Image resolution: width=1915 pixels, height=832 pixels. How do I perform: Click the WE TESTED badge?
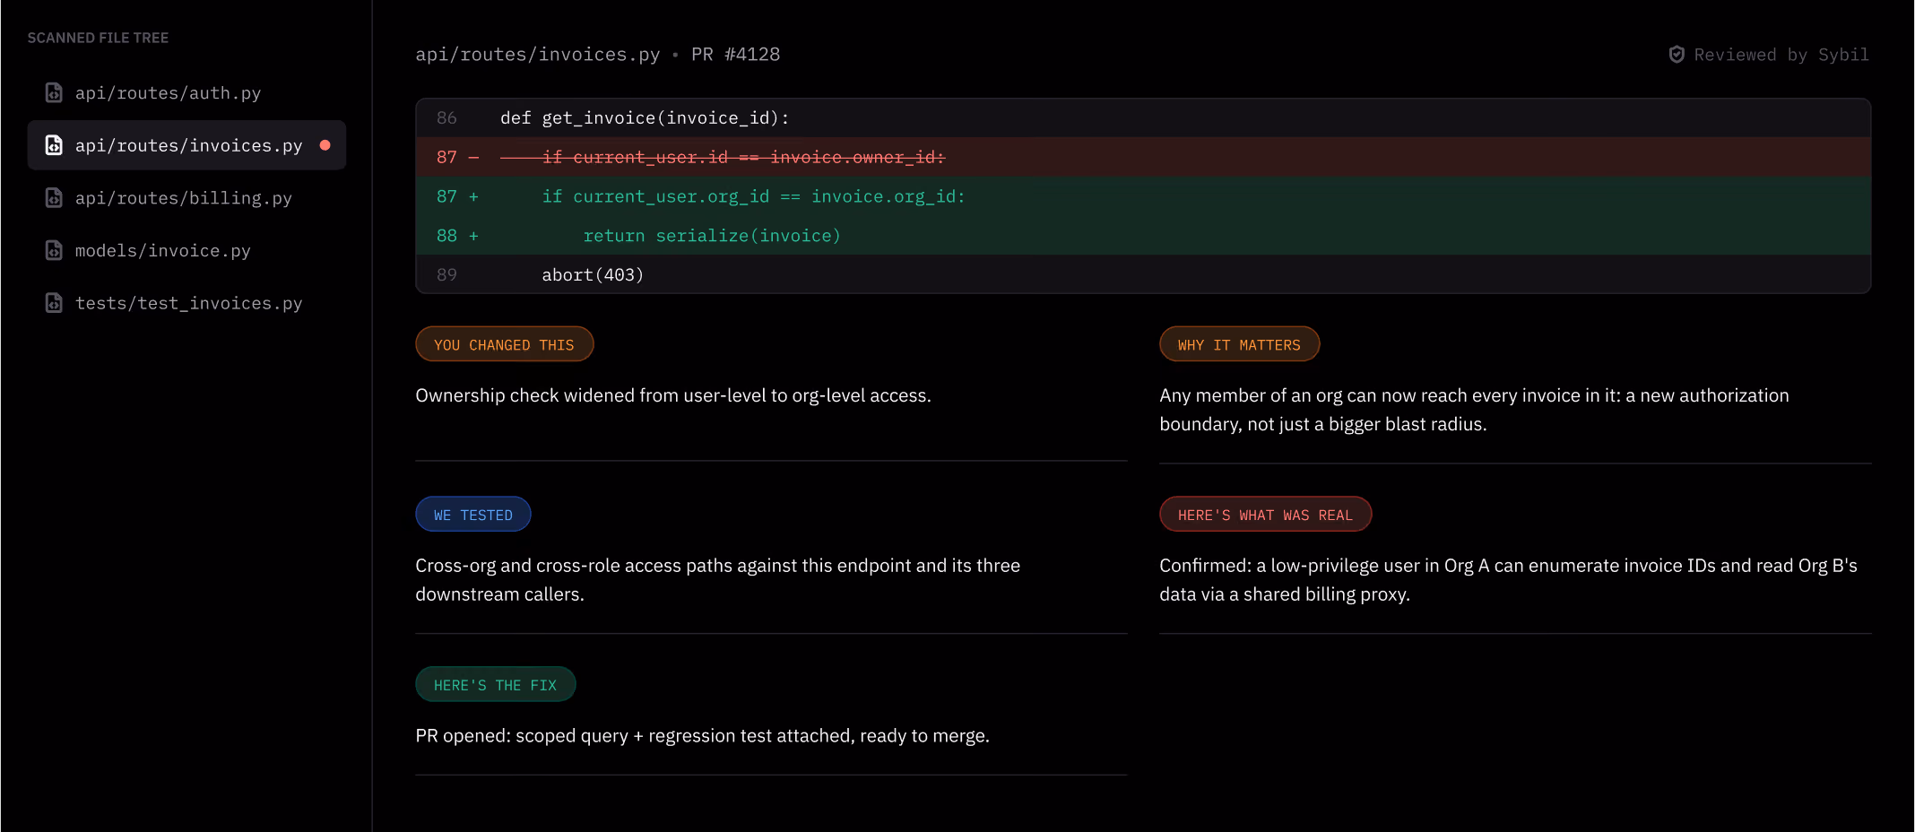473,515
